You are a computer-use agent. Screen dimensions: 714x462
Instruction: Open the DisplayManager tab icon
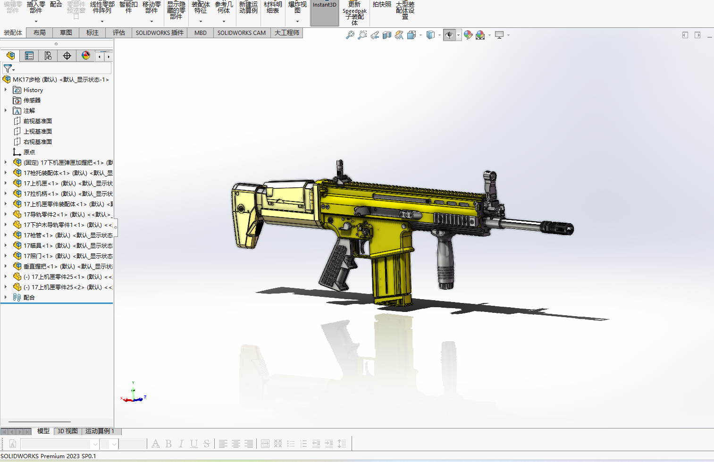click(x=86, y=56)
